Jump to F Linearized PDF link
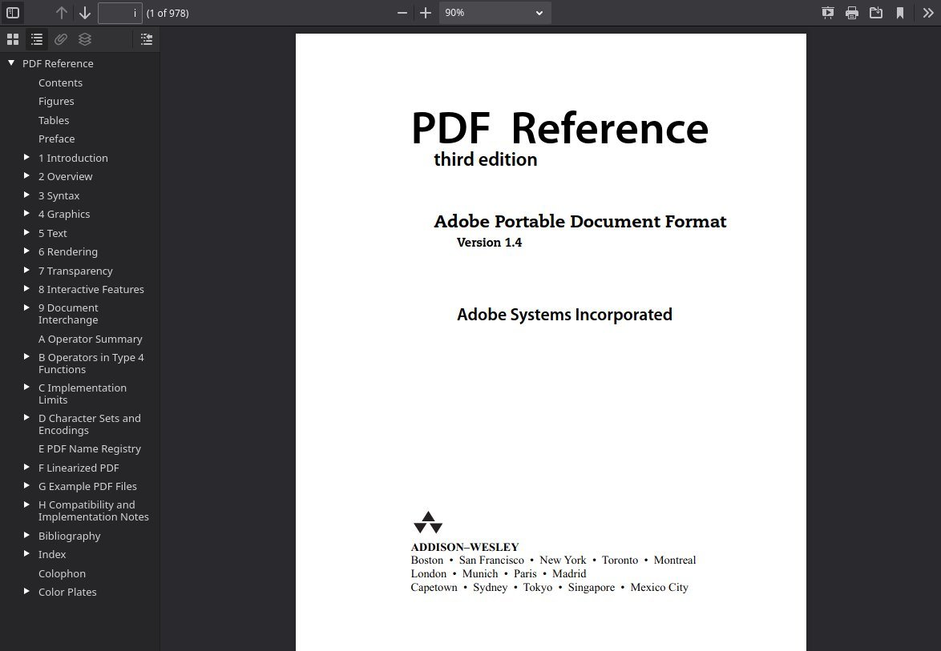The image size is (941, 651). pyautogui.click(x=79, y=468)
